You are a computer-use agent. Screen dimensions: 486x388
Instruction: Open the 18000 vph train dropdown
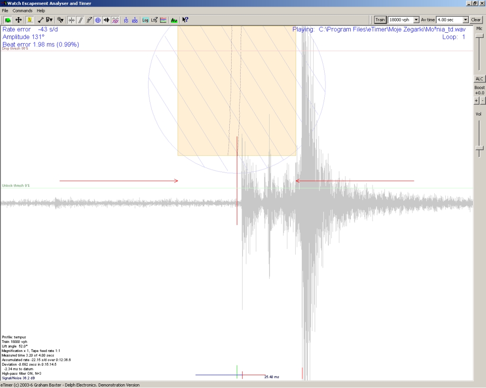pyautogui.click(x=416, y=20)
